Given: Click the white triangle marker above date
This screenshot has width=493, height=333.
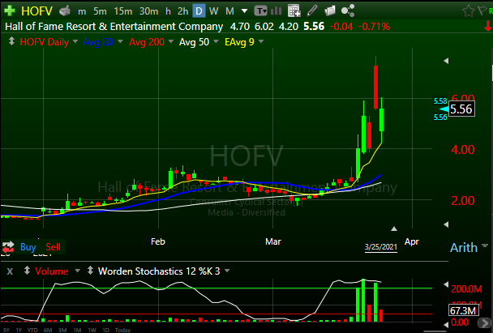Looking at the screenshot, I should [393, 228].
